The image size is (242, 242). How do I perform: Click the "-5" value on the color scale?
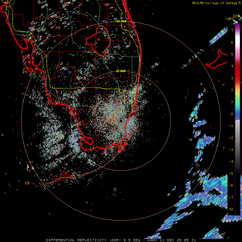click(x=231, y=173)
